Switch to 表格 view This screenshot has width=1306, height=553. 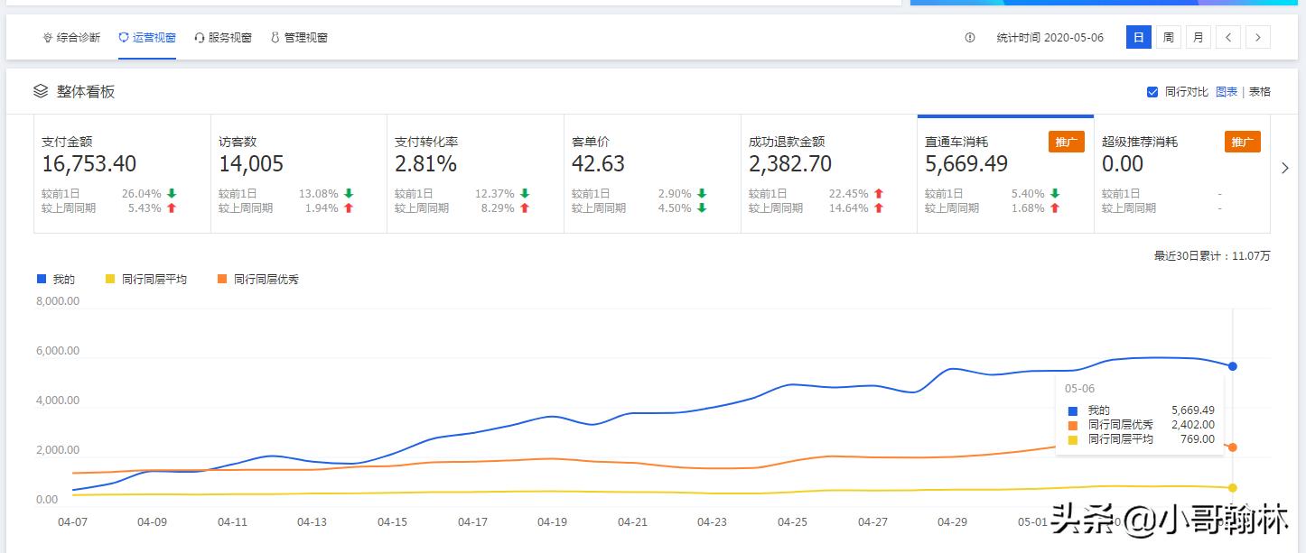tap(1259, 92)
